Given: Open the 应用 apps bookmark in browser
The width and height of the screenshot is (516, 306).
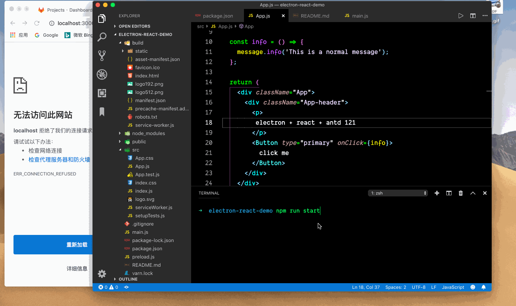Looking at the screenshot, I should (x=19, y=35).
